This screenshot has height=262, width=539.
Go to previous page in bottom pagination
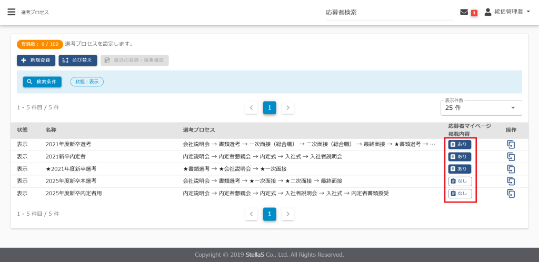252,214
